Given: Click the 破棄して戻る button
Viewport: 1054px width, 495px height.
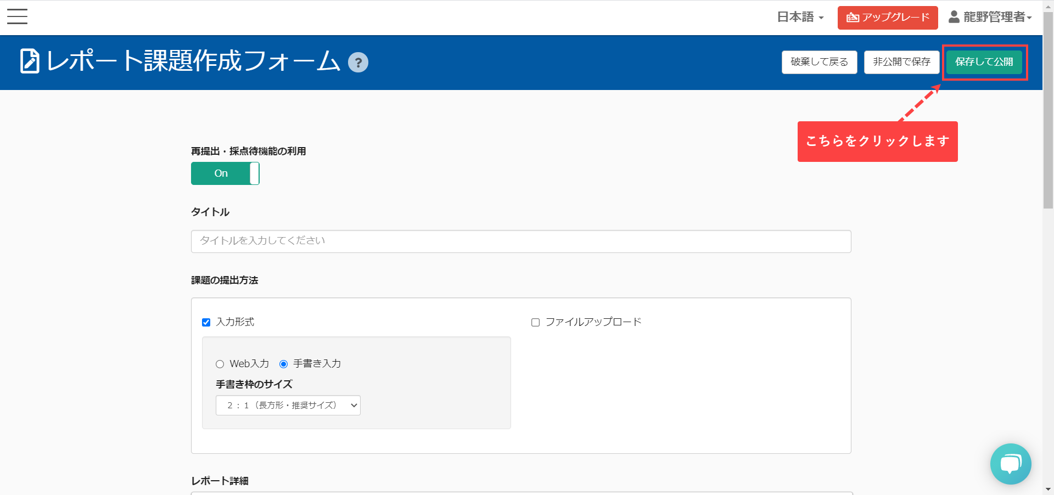Looking at the screenshot, I should 819,62.
